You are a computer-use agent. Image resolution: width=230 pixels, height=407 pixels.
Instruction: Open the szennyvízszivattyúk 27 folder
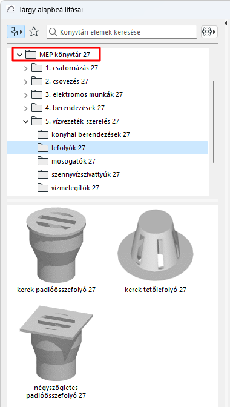(85, 174)
